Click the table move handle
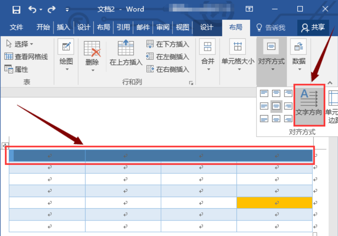The height and width of the screenshot is (236, 338). 5,146
